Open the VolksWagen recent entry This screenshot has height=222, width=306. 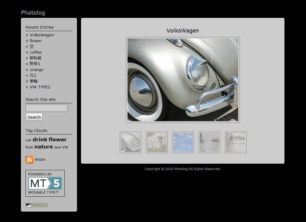pyautogui.click(x=42, y=35)
